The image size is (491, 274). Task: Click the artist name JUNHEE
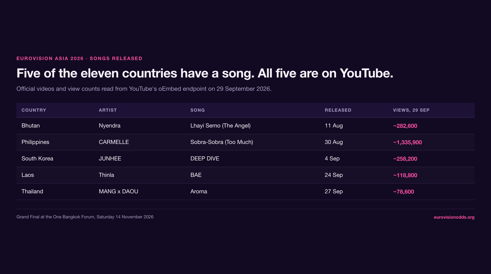coord(110,158)
